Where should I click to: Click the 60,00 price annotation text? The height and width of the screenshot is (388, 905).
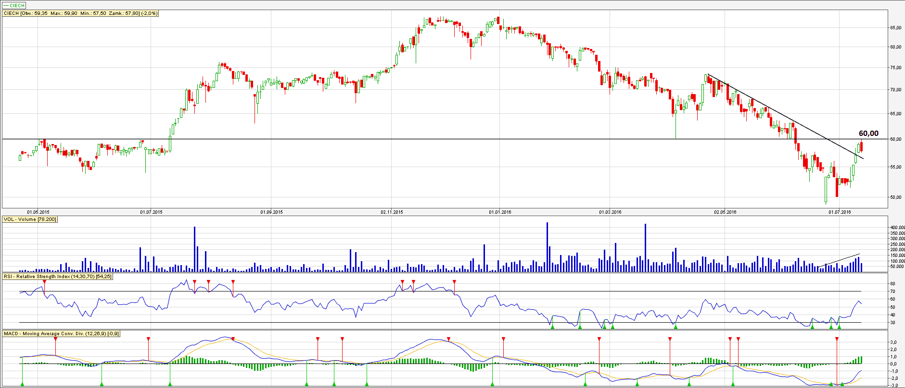tap(868, 133)
